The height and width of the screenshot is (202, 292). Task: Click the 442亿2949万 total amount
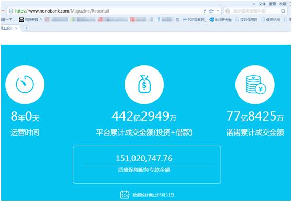tap(144, 116)
